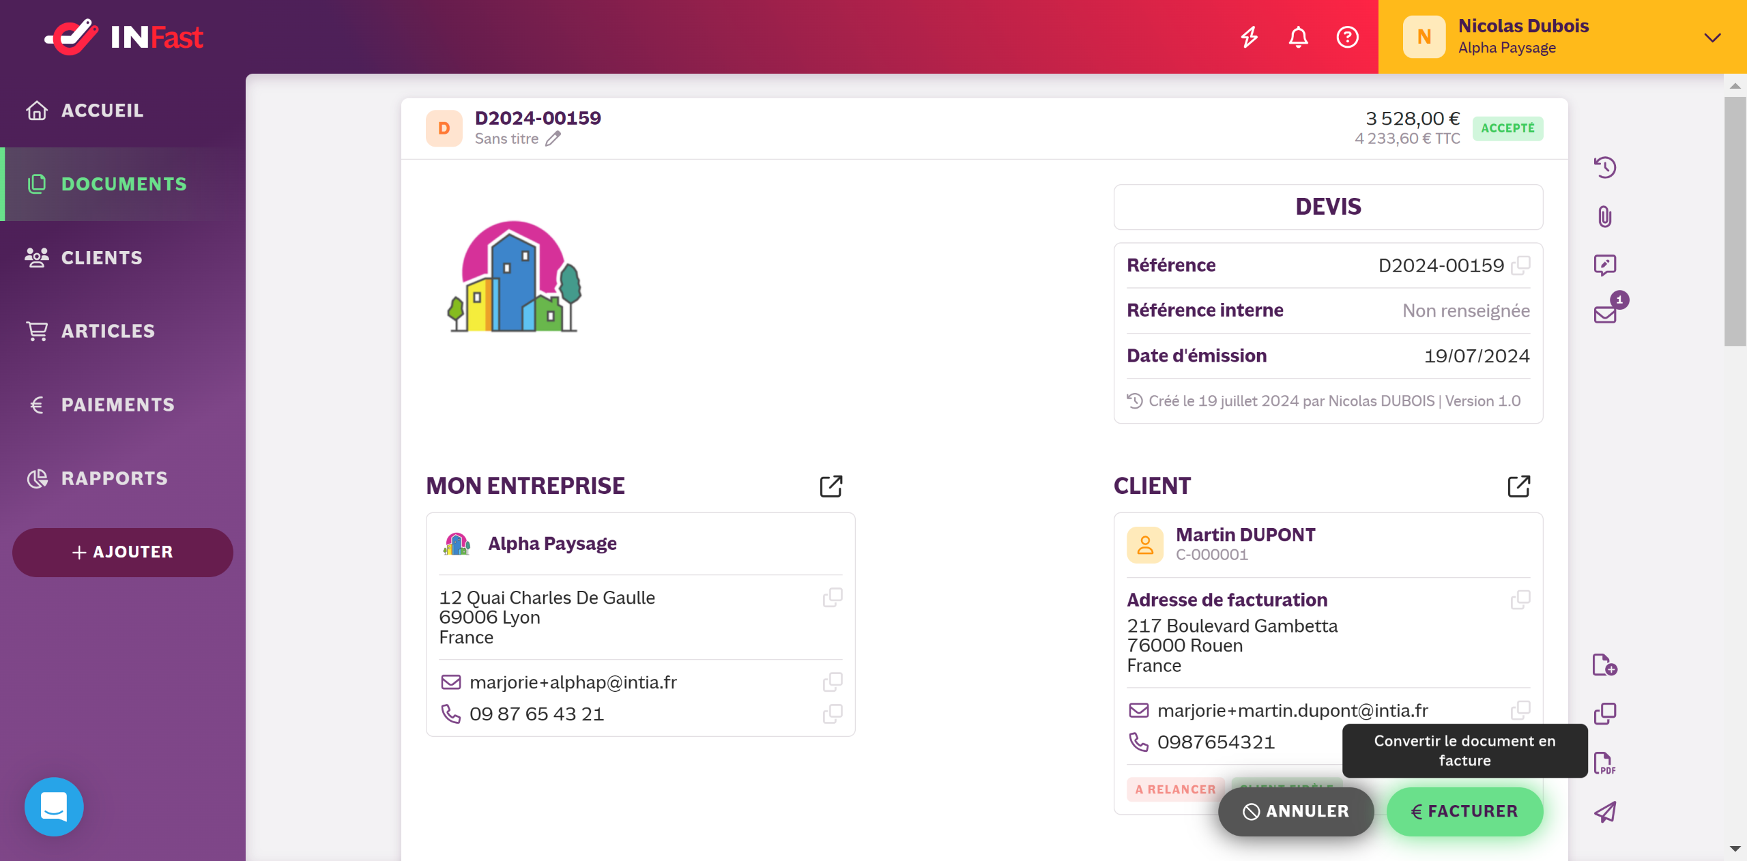Click the send document paper-plane icon
The width and height of the screenshot is (1747, 861).
(x=1604, y=812)
